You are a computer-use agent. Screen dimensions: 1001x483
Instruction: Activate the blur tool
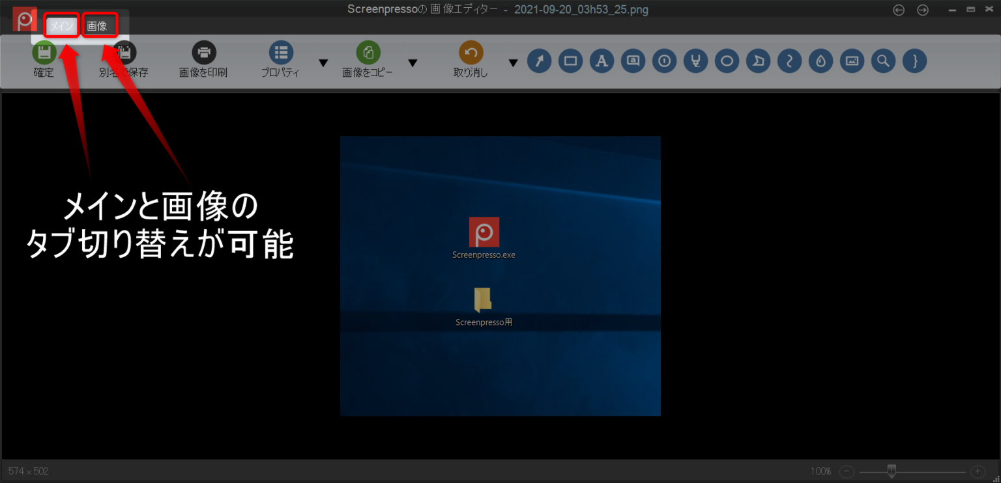pos(820,61)
